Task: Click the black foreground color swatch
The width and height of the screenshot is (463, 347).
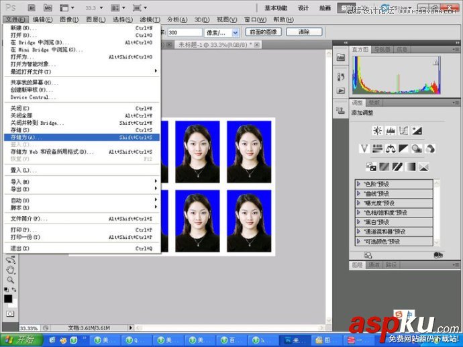Action: click(8, 299)
